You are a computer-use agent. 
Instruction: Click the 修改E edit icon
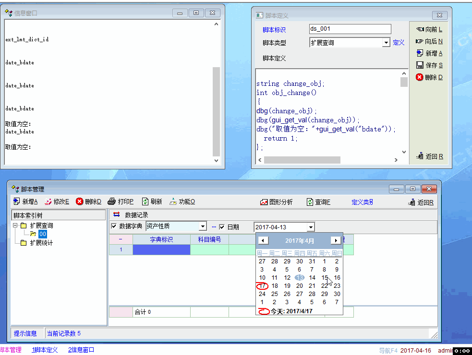tap(48, 202)
